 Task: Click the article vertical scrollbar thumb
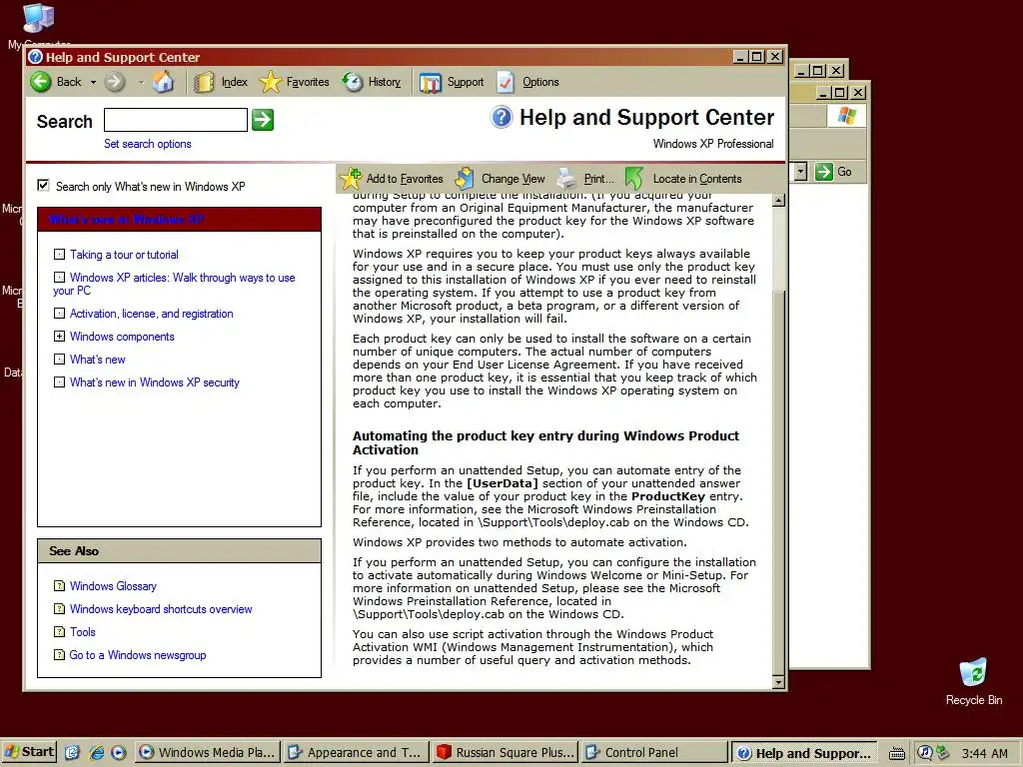tap(778, 483)
